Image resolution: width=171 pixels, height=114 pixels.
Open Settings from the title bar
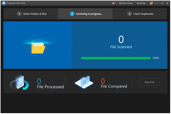click(141, 3)
